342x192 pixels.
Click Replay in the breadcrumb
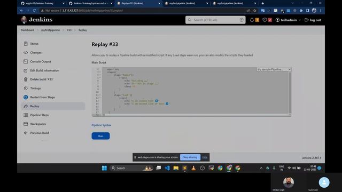click(83, 30)
